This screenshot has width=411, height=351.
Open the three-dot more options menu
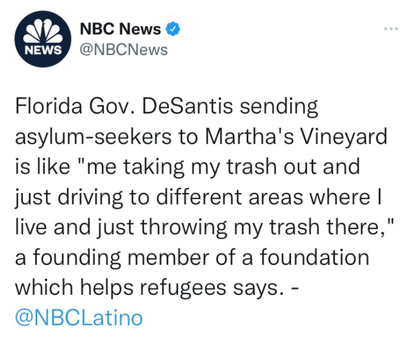pyautogui.click(x=391, y=28)
